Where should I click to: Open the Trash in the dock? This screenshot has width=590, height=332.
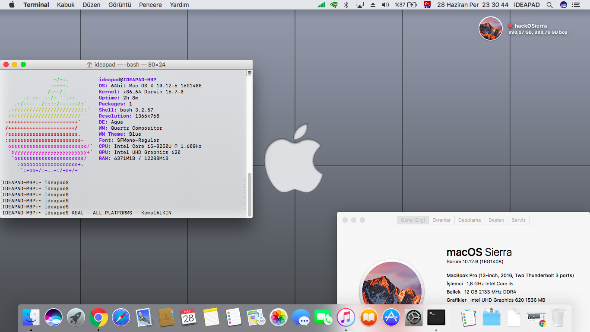point(558,318)
